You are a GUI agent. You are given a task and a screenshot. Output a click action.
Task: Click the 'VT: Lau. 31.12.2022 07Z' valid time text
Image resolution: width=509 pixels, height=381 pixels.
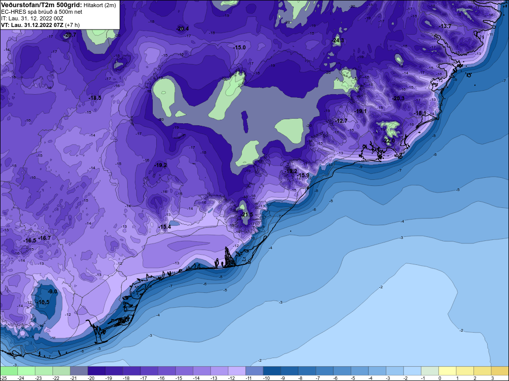(32, 25)
